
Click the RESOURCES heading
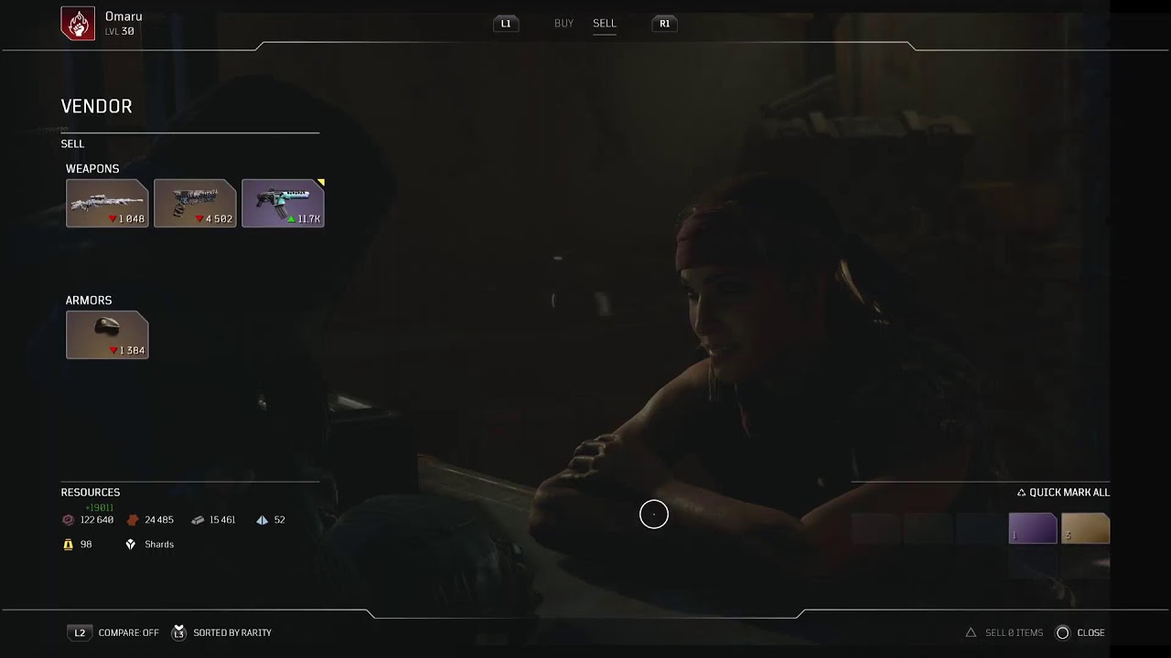(x=91, y=493)
